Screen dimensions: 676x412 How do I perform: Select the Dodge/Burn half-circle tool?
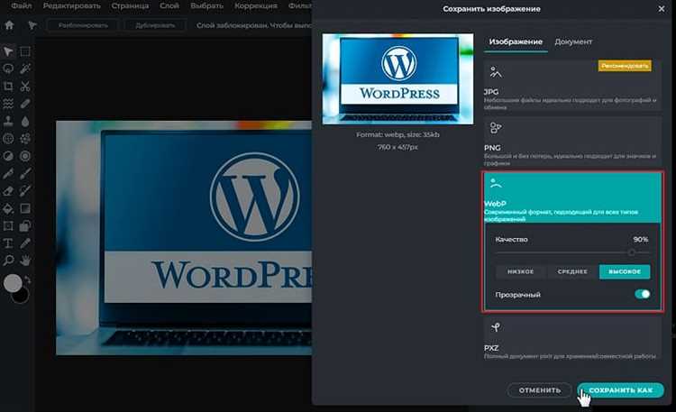[8, 156]
